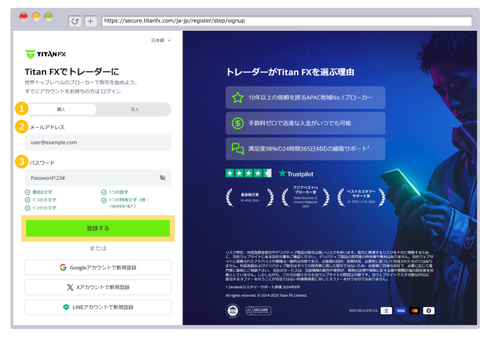The image size is (493, 342).
Task: Click the dollar coin icon
Action: 238,123
